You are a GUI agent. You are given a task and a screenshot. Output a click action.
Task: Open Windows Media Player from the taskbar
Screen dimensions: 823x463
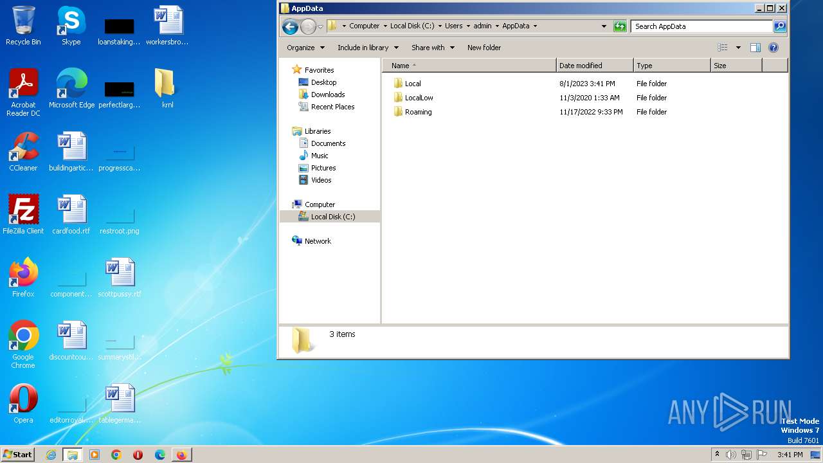click(x=95, y=455)
